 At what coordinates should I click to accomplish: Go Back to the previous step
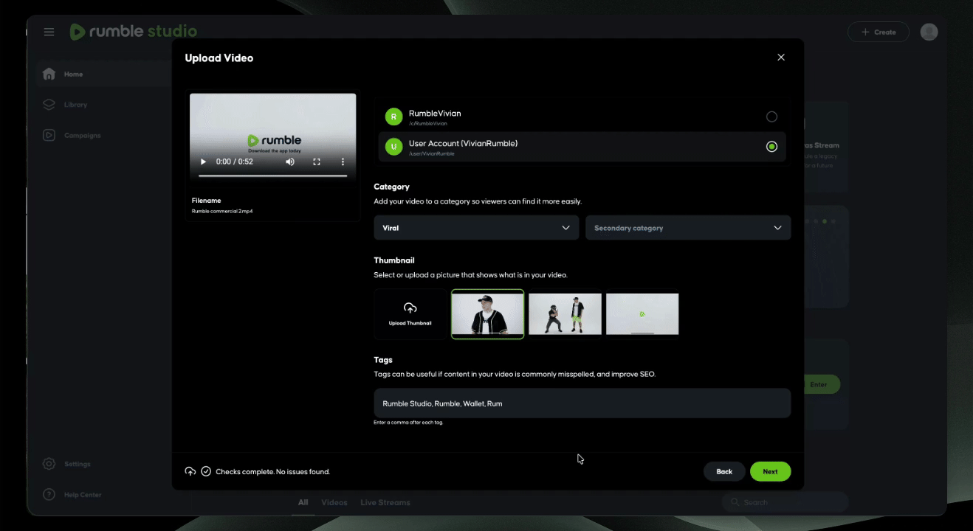(724, 471)
